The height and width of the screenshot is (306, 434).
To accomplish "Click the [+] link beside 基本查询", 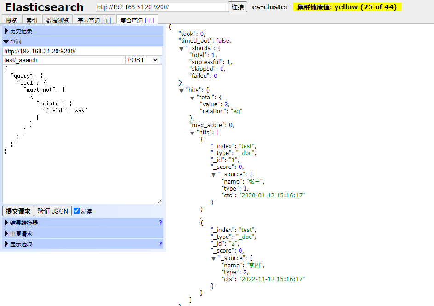I will [107, 21].
